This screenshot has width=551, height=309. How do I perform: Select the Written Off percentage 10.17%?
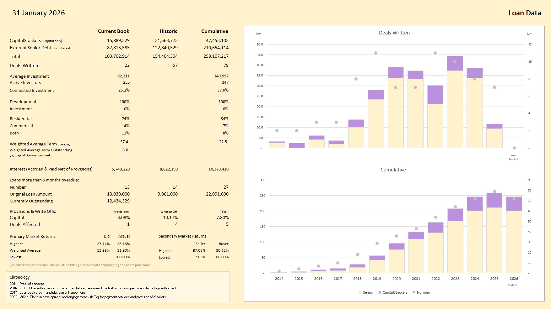pyautogui.click(x=170, y=218)
